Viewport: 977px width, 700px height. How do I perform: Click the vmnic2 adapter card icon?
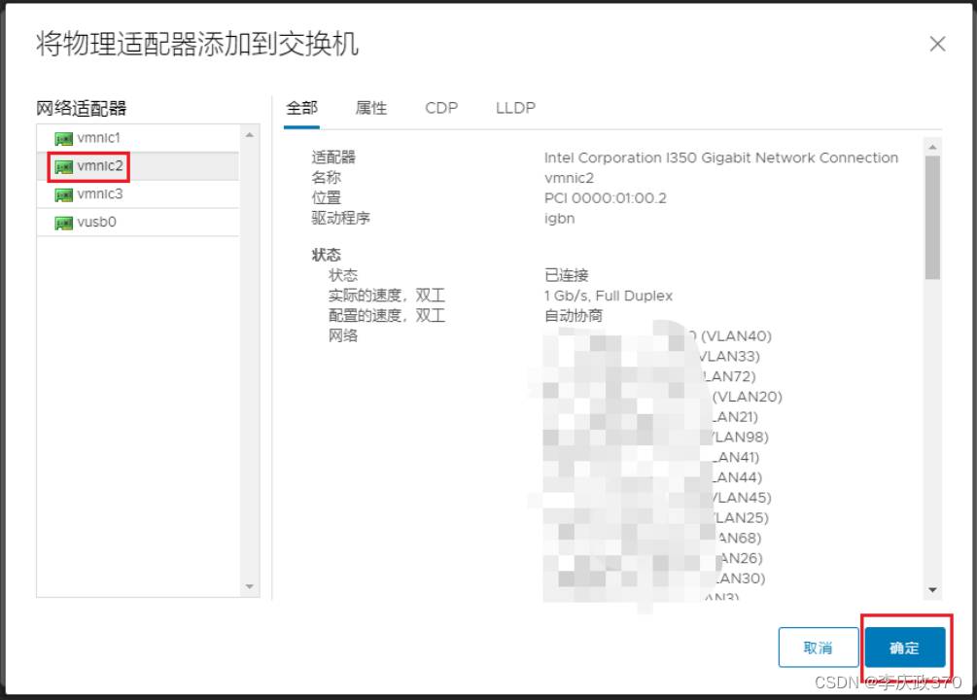64,166
